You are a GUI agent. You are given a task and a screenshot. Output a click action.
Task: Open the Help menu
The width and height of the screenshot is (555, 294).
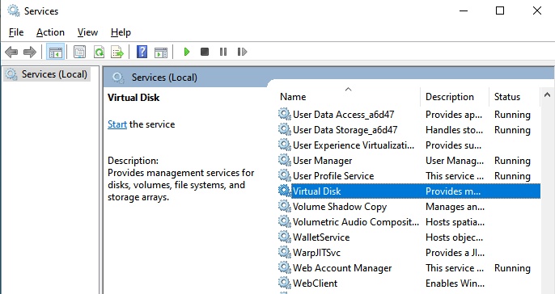click(x=121, y=32)
